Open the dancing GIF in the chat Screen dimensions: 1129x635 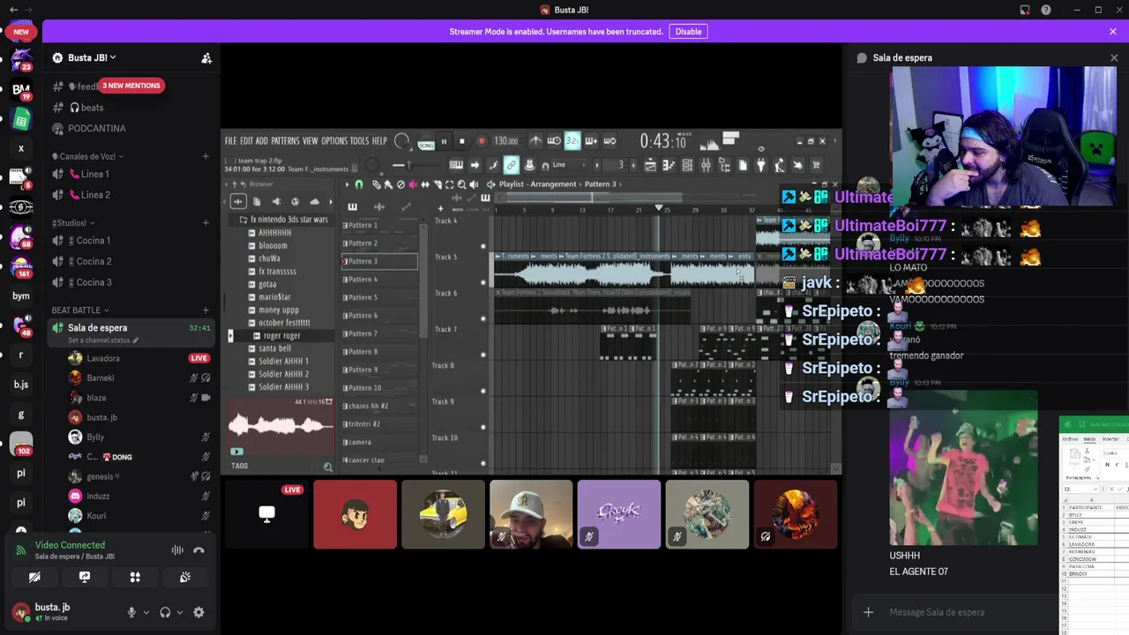tap(963, 468)
